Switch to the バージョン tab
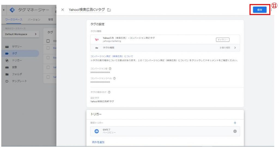279x148 pixels. [34, 20]
